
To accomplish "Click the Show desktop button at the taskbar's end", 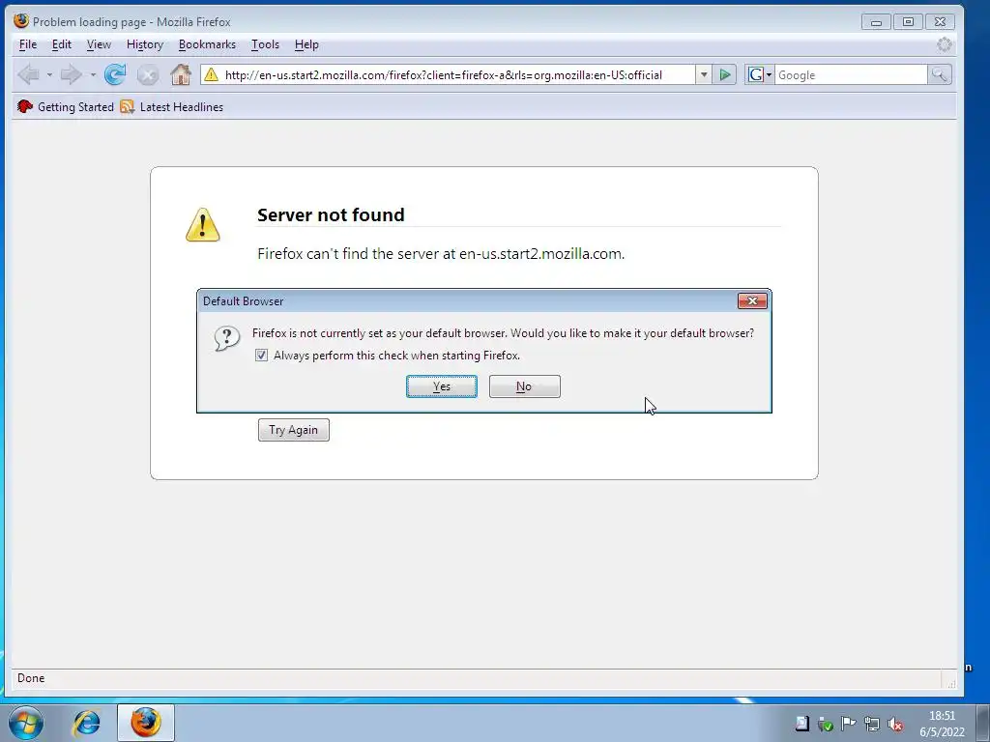I will pos(983,723).
